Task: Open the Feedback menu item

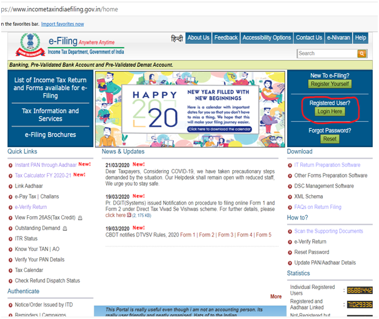Action: tap(226, 38)
